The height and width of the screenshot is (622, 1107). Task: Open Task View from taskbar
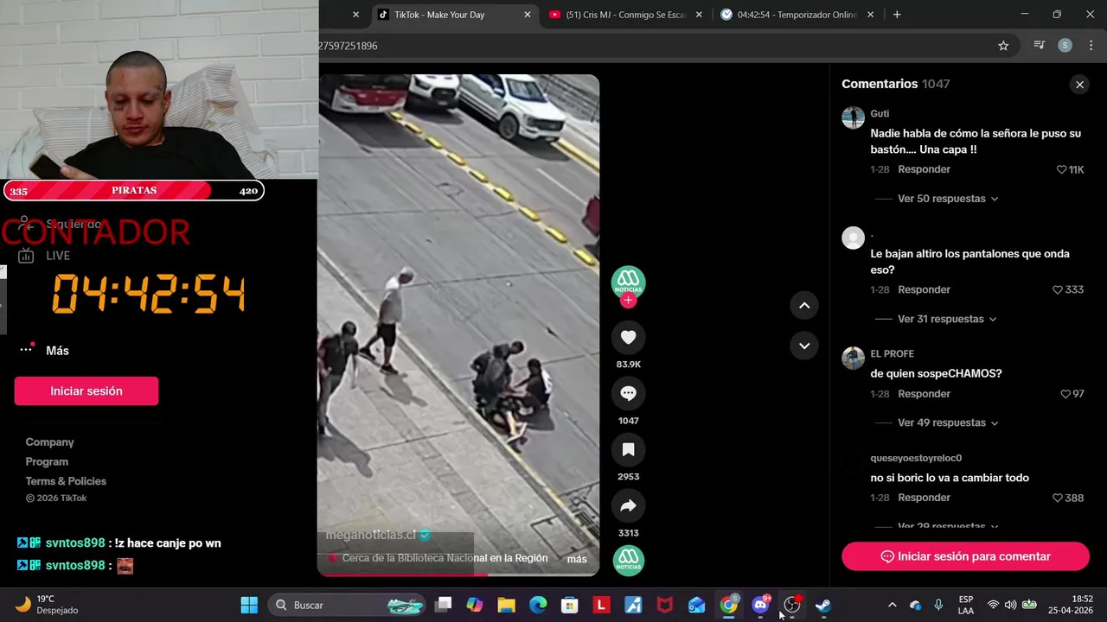pos(443,605)
